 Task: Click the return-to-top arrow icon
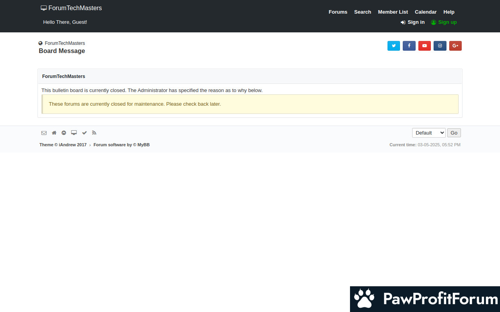[64, 133]
